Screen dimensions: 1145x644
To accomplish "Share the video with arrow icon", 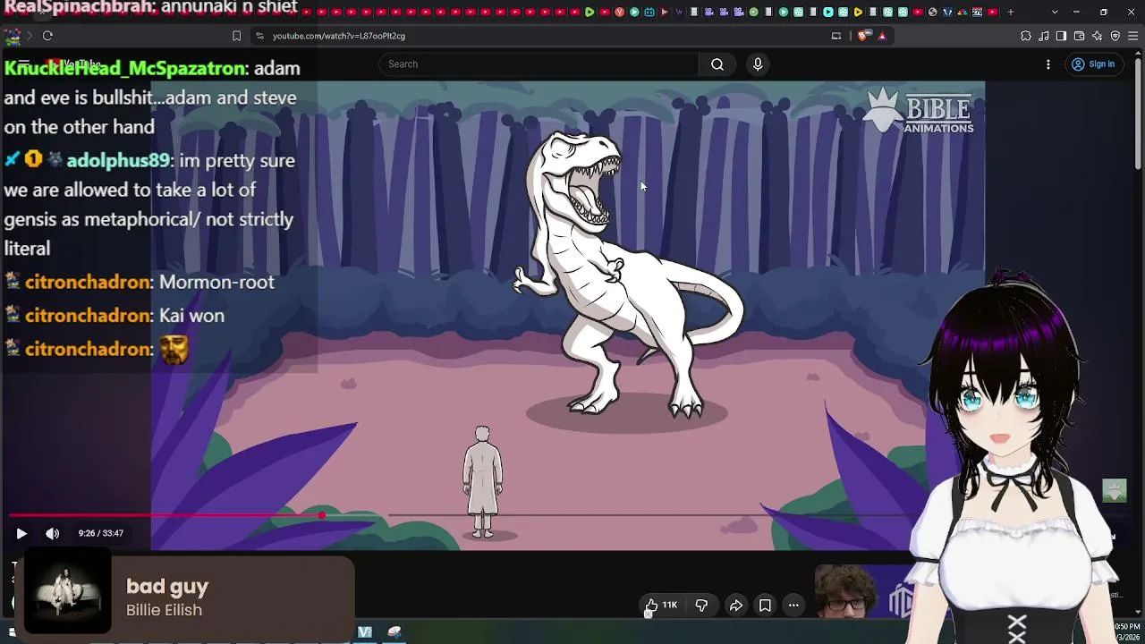I will [x=735, y=606].
